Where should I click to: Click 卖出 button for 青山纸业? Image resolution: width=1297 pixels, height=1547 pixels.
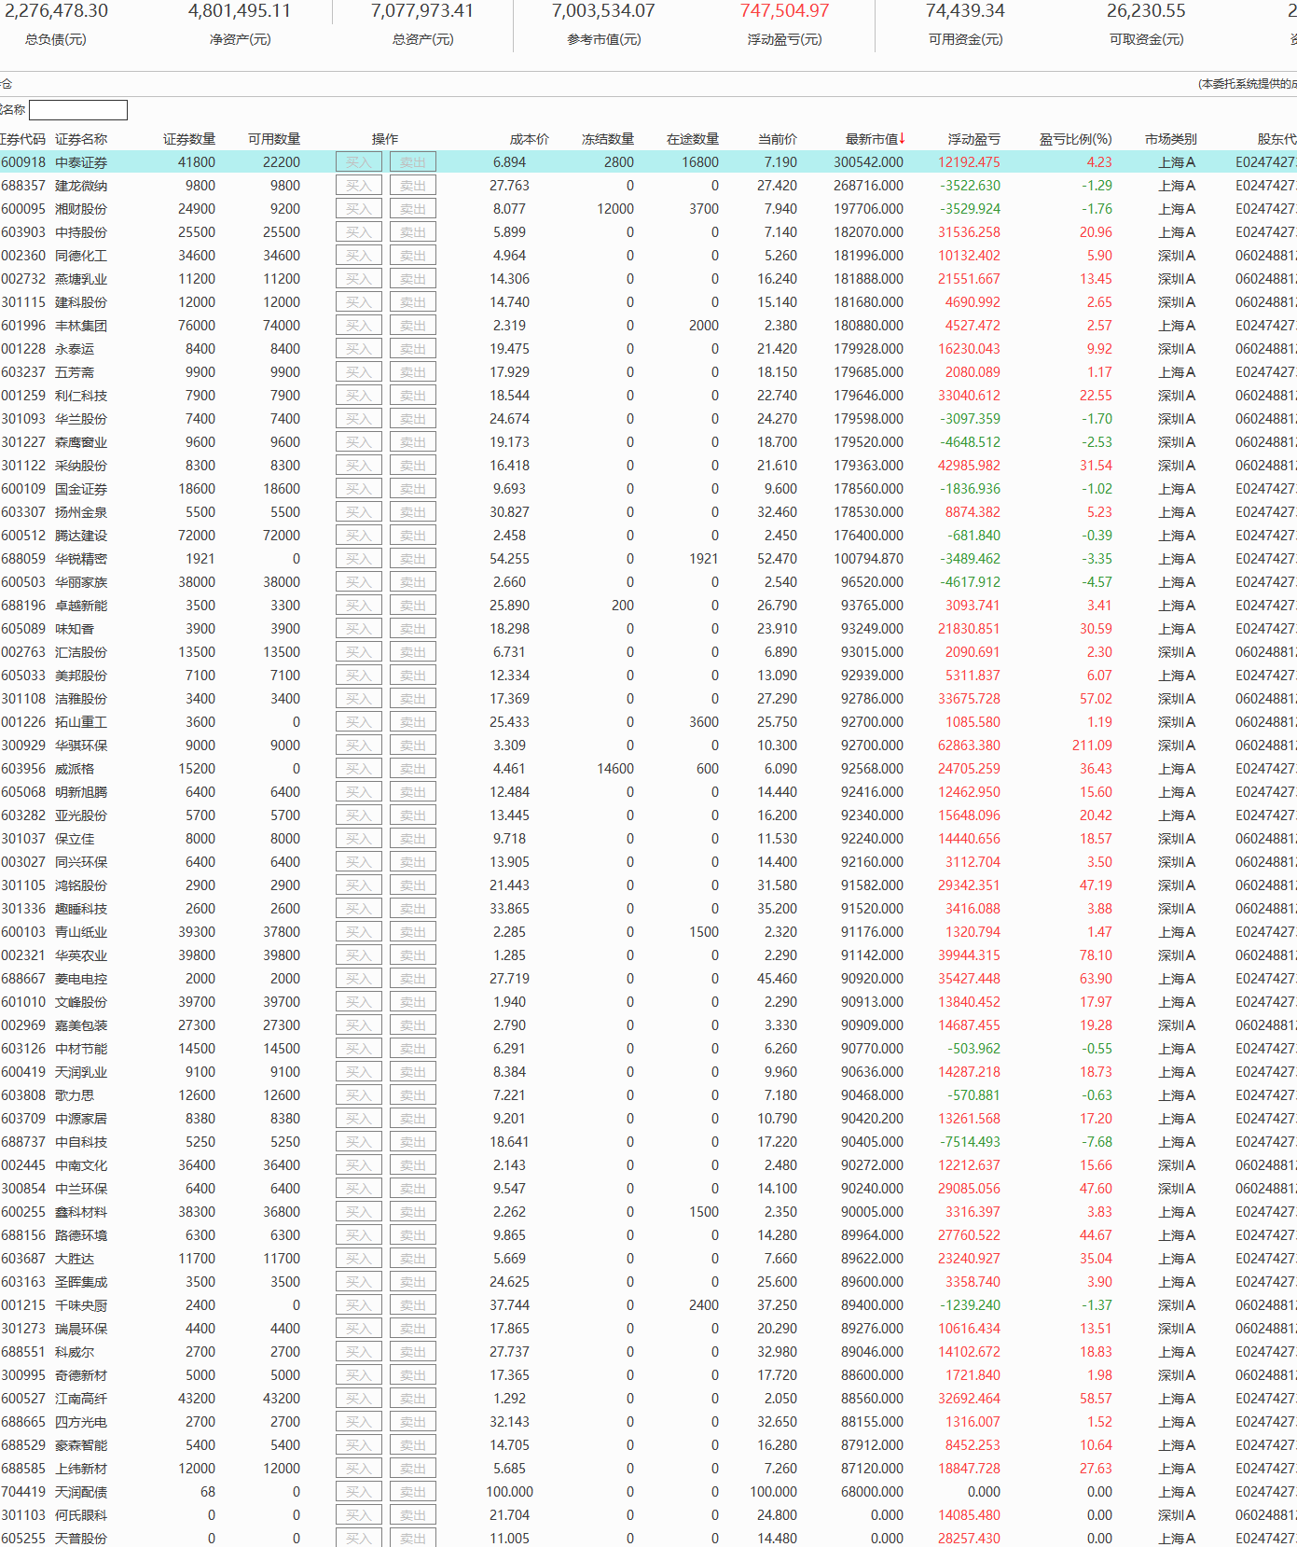pyautogui.click(x=413, y=932)
